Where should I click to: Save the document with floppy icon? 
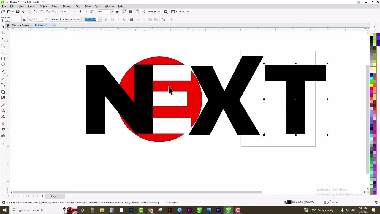[18, 12]
